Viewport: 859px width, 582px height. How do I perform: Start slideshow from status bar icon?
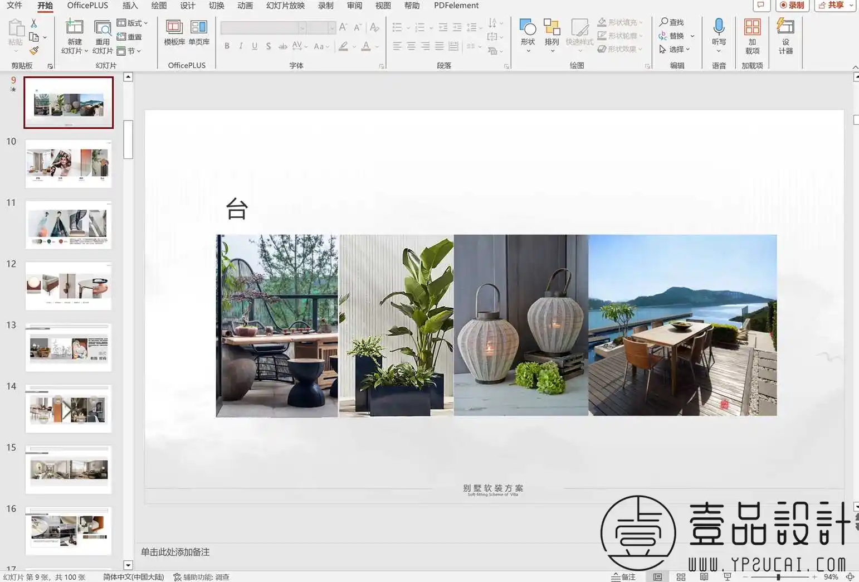[727, 577]
